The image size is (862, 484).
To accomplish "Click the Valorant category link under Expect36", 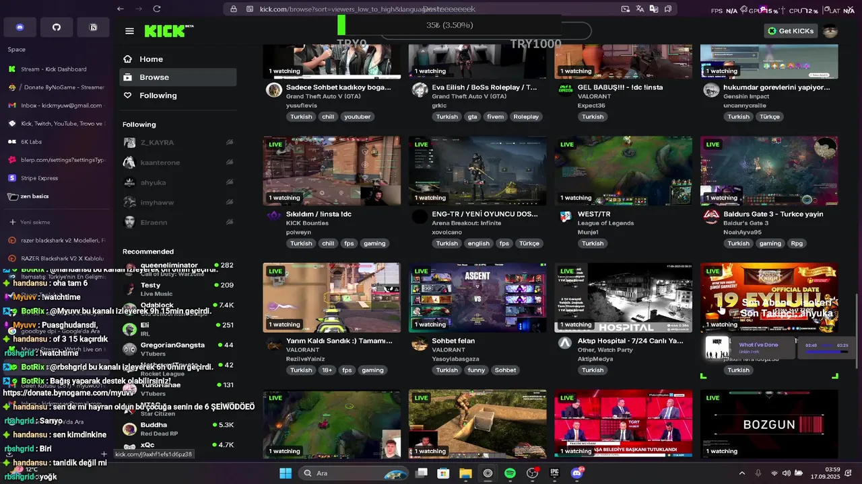I will coord(595,97).
